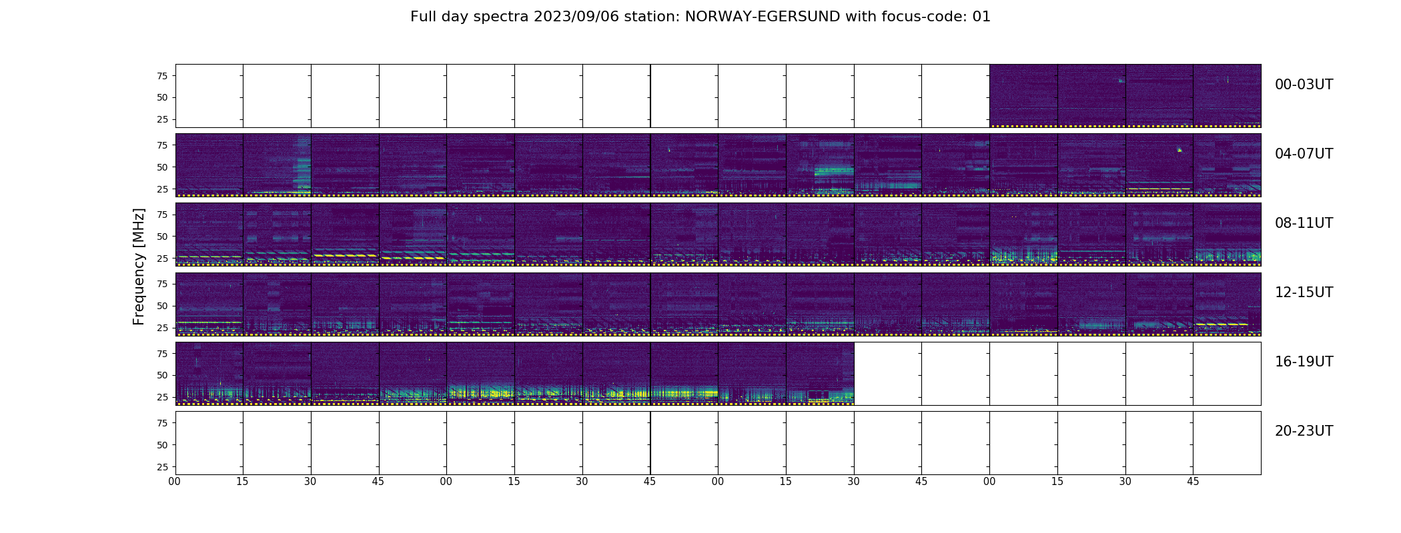Select the 50 frequency tick of 04-07UT row
This screenshot has width=1401, height=533.
pos(162,167)
